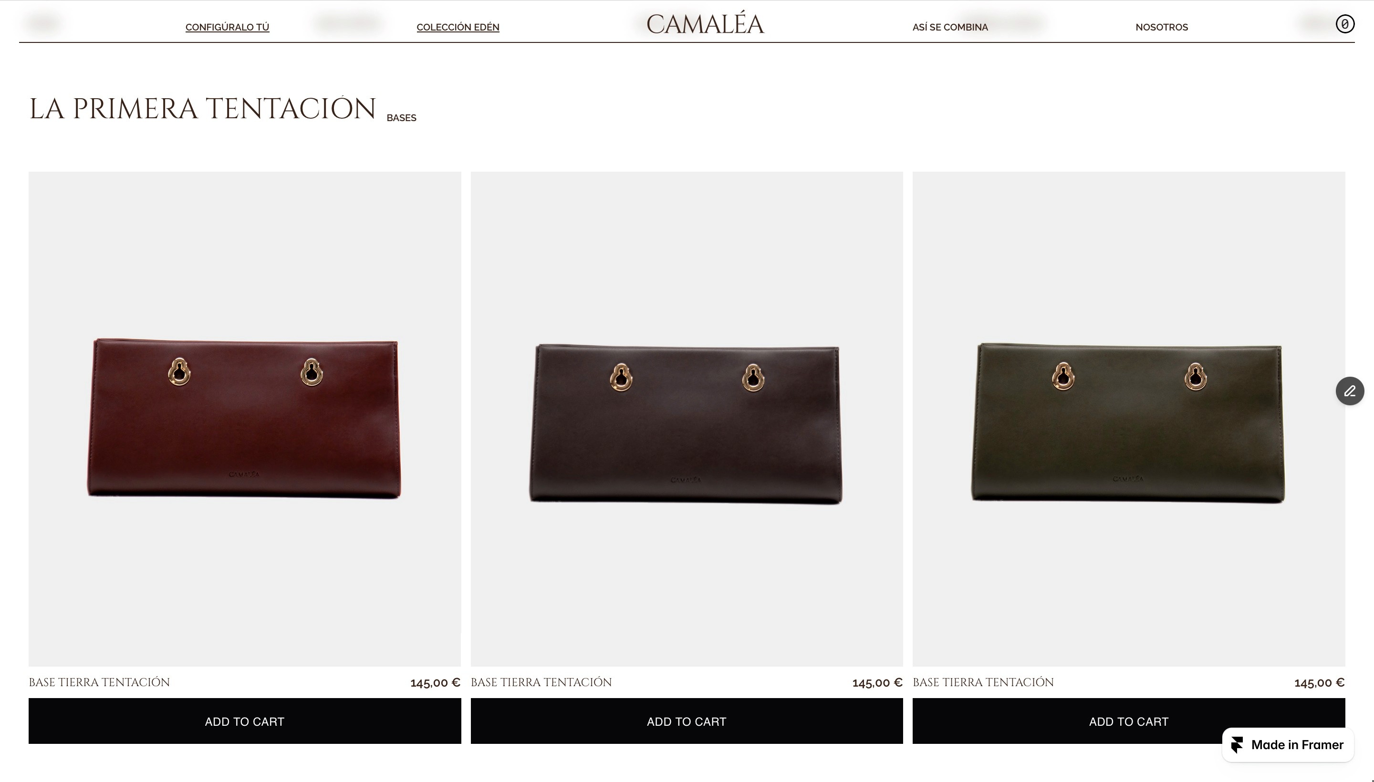Add the dark brown base bag to cart
This screenshot has height=782, width=1374.
[x=687, y=721]
